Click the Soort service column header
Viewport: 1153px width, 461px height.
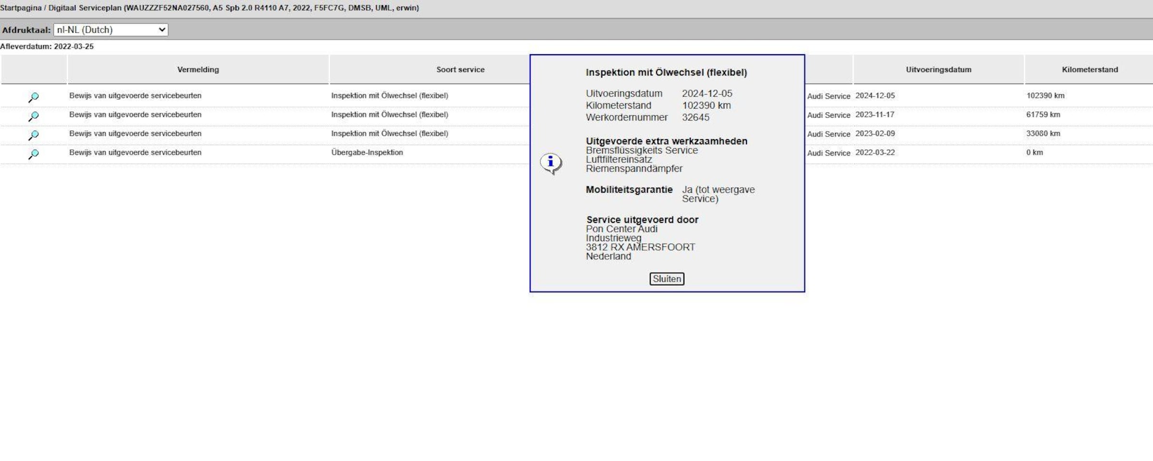point(460,70)
